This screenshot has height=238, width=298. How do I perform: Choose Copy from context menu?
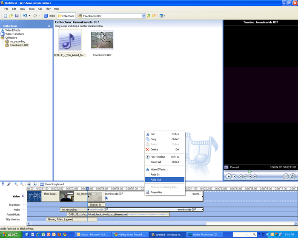tap(165, 139)
